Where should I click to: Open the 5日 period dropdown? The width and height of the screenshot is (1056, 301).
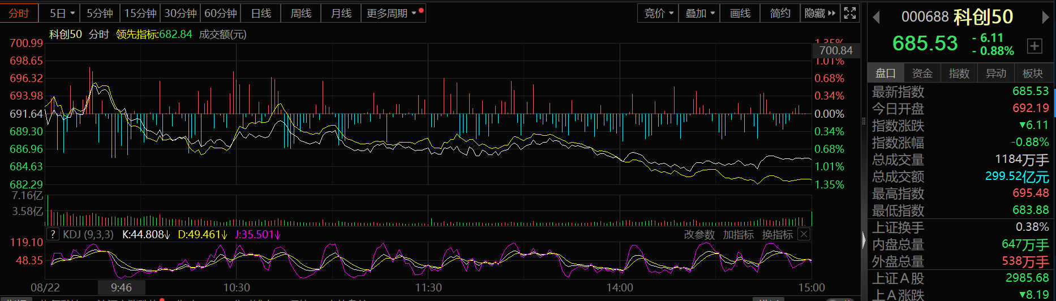click(x=62, y=13)
